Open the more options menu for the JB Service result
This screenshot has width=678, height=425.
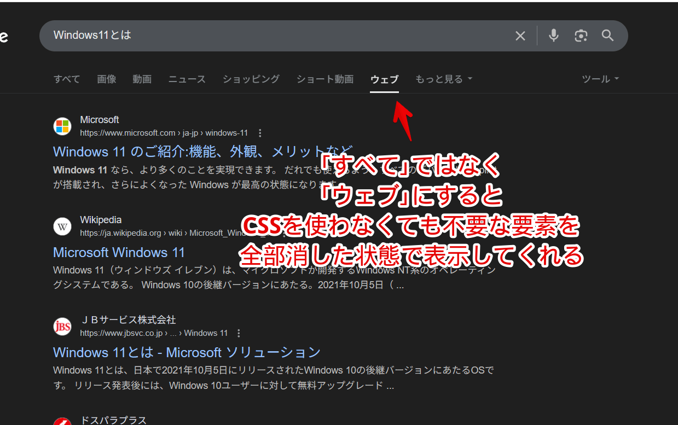(239, 333)
